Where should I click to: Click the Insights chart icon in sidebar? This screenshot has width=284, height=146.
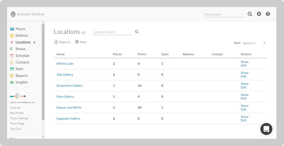pyautogui.click(x=12, y=82)
